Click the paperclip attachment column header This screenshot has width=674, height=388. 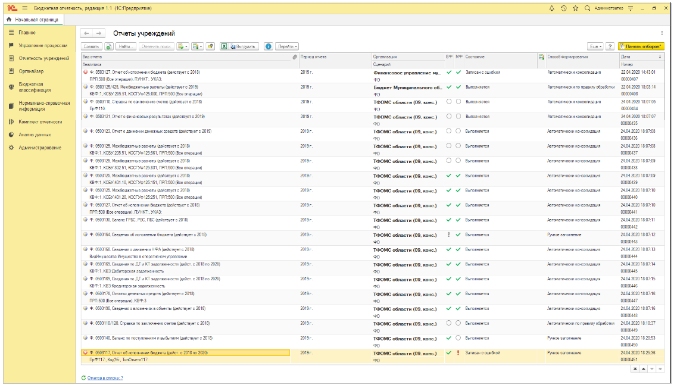click(295, 57)
